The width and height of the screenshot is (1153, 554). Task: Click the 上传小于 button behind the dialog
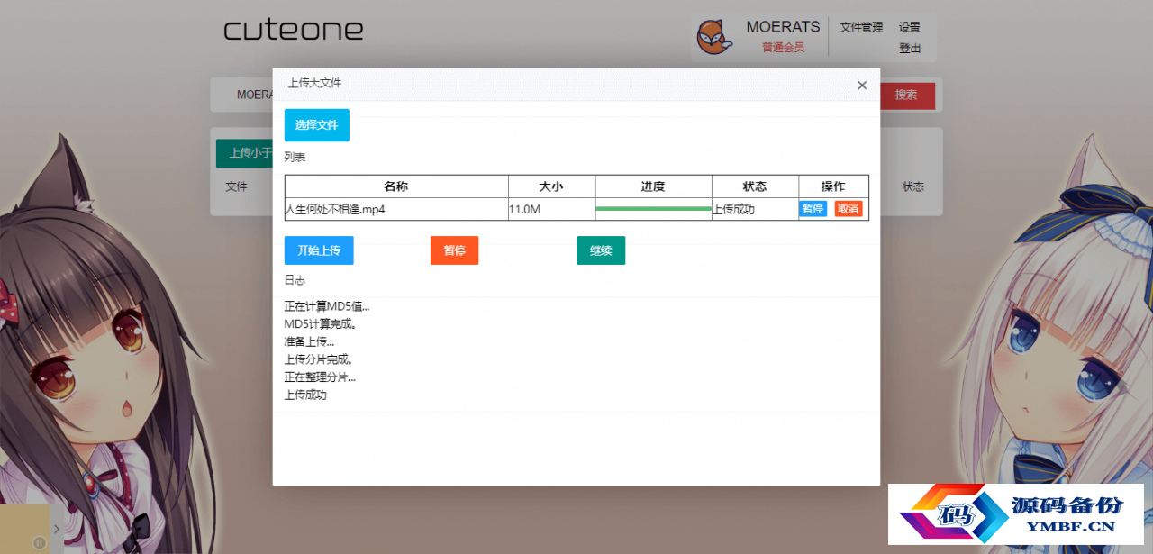245,153
